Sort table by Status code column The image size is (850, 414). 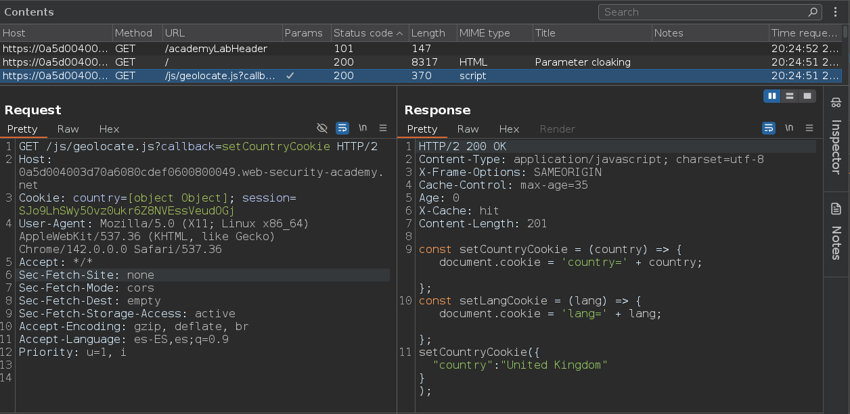pos(363,33)
